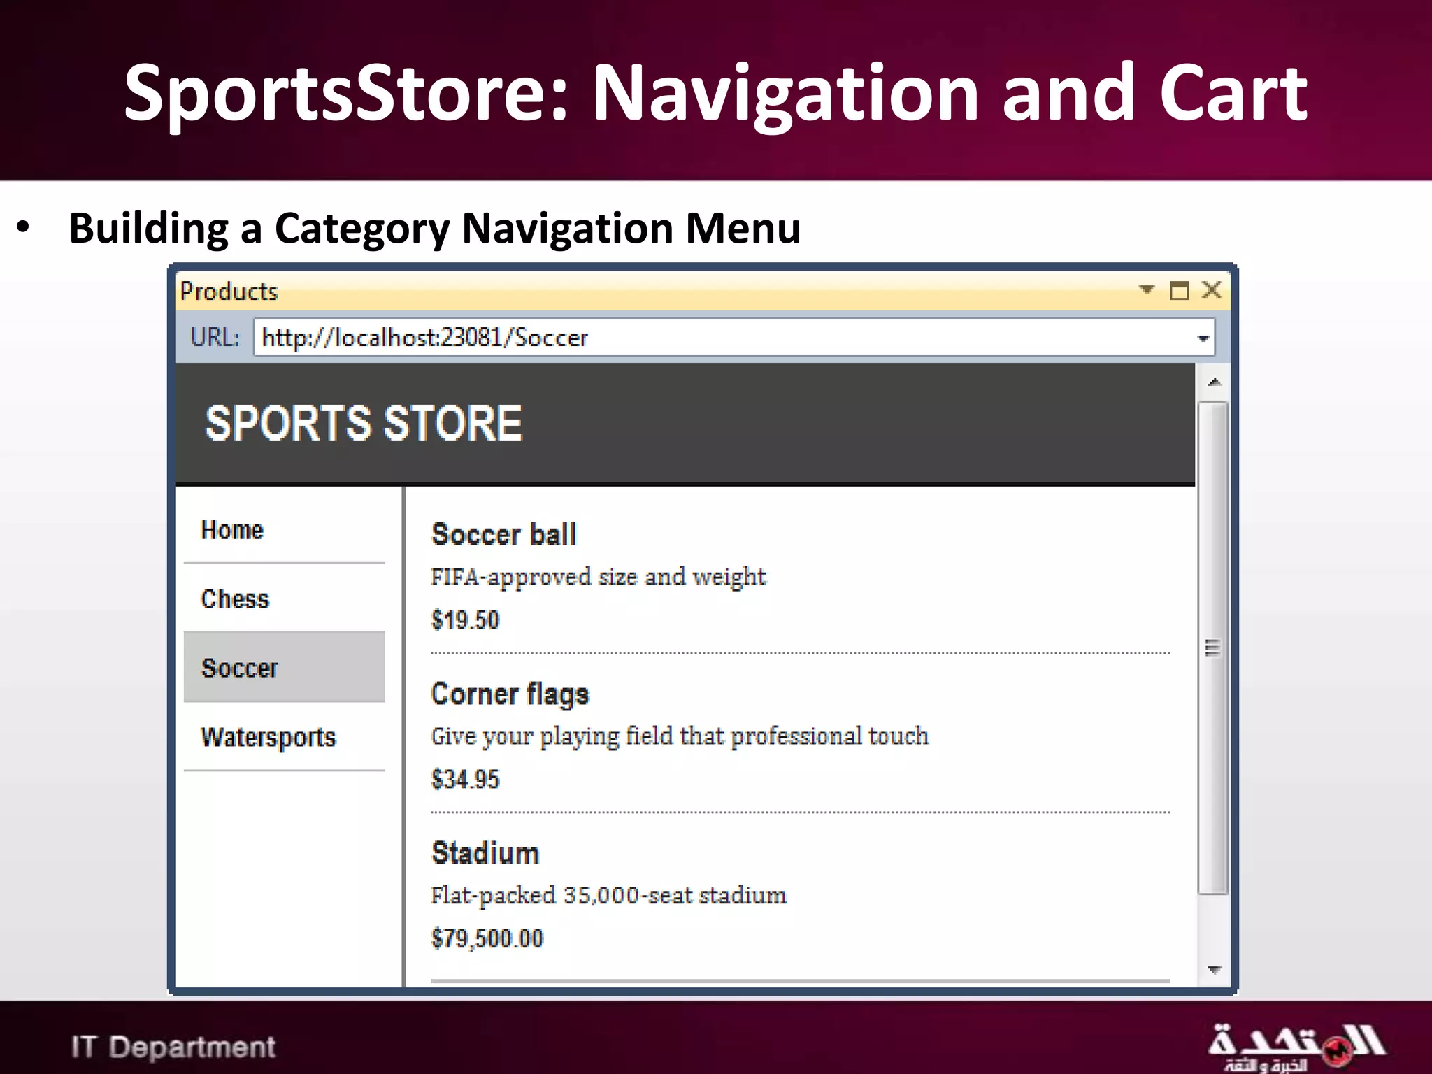This screenshot has height=1074, width=1432.
Task: Select the highlighted Soccer category
Action: pos(284,667)
